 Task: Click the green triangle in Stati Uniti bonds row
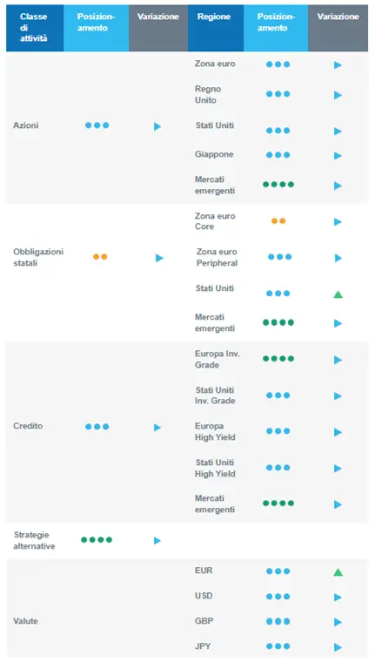(x=338, y=294)
